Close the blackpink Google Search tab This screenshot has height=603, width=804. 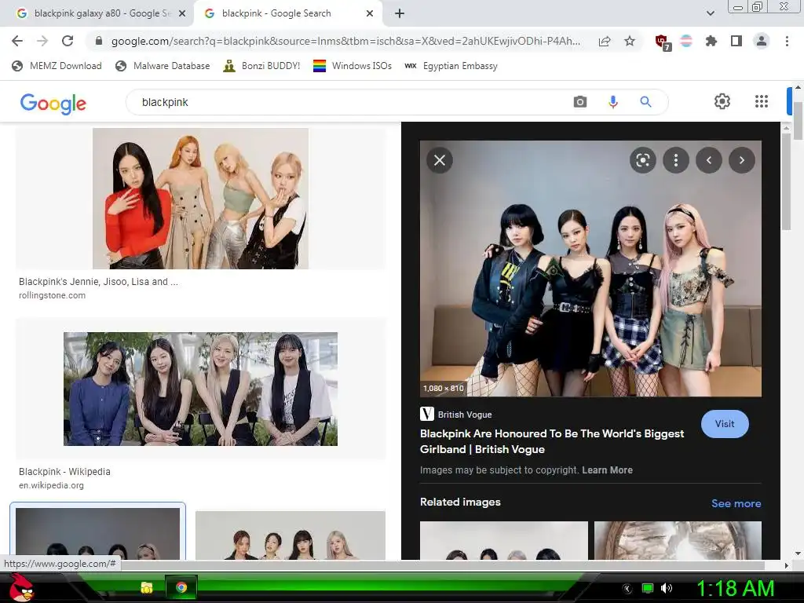370,13
